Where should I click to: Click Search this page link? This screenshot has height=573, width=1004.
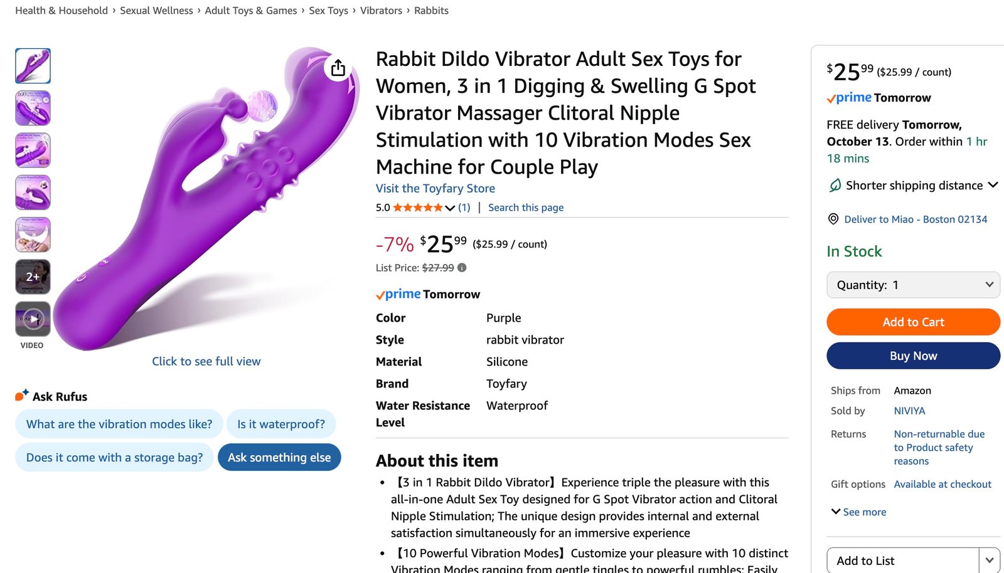(526, 208)
